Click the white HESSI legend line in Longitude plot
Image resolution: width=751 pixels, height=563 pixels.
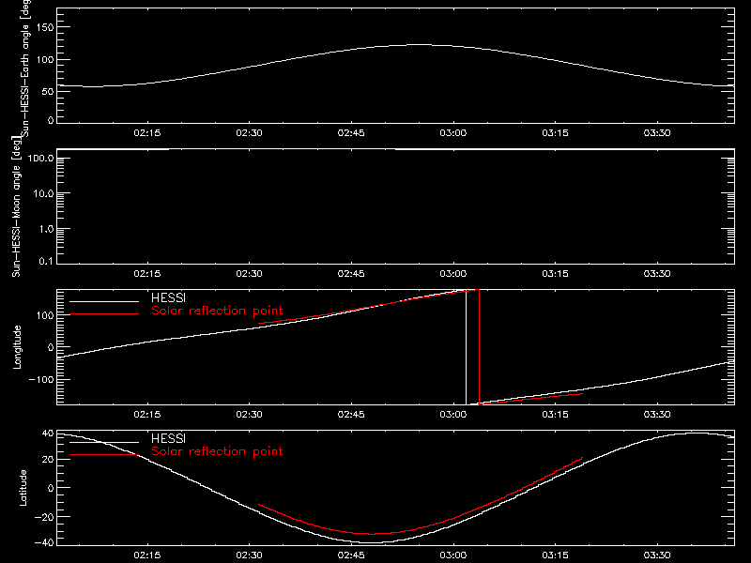[104, 301]
